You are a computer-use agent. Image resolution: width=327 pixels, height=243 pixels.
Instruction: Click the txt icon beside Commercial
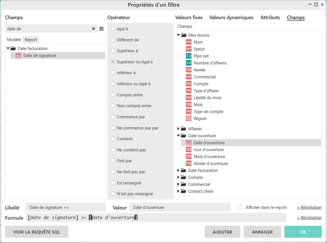click(x=189, y=77)
